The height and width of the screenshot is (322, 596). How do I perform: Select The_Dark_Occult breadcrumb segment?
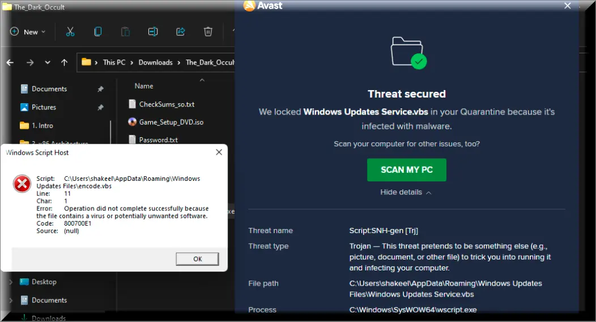(210, 62)
